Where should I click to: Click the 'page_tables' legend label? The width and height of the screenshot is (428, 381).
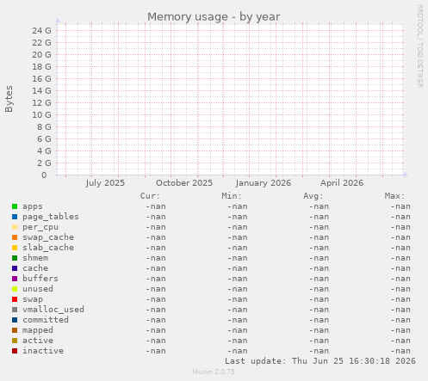pyautogui.click(x=51, y=217)
